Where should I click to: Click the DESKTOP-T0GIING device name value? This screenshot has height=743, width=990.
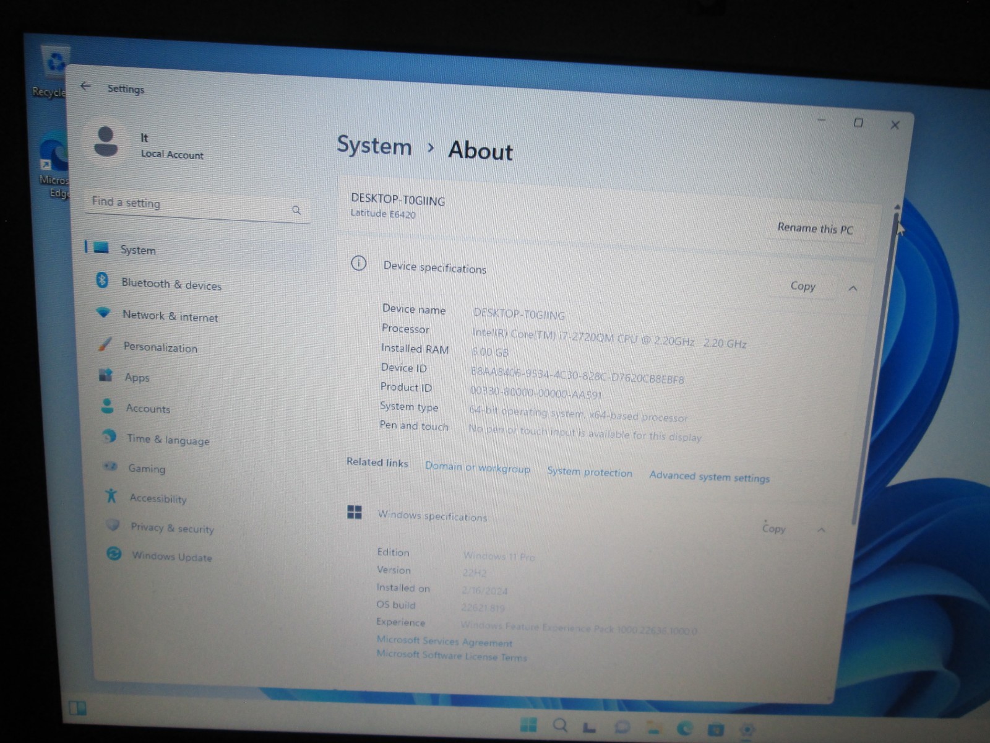coord(519,314)
